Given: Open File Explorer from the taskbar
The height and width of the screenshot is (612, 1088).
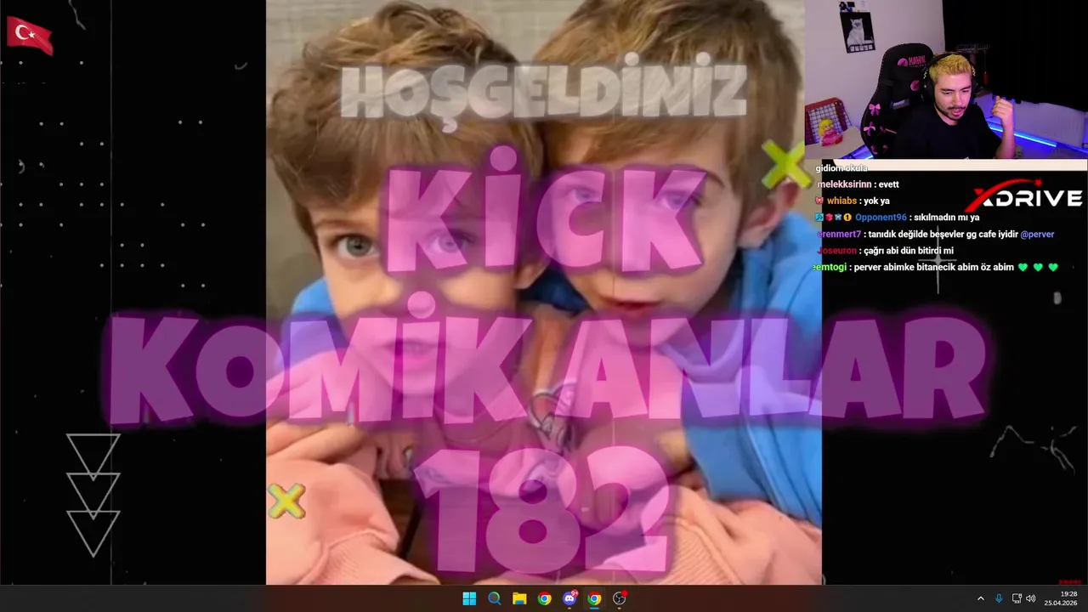Looking at the screenshot, I should coord(519,598).
